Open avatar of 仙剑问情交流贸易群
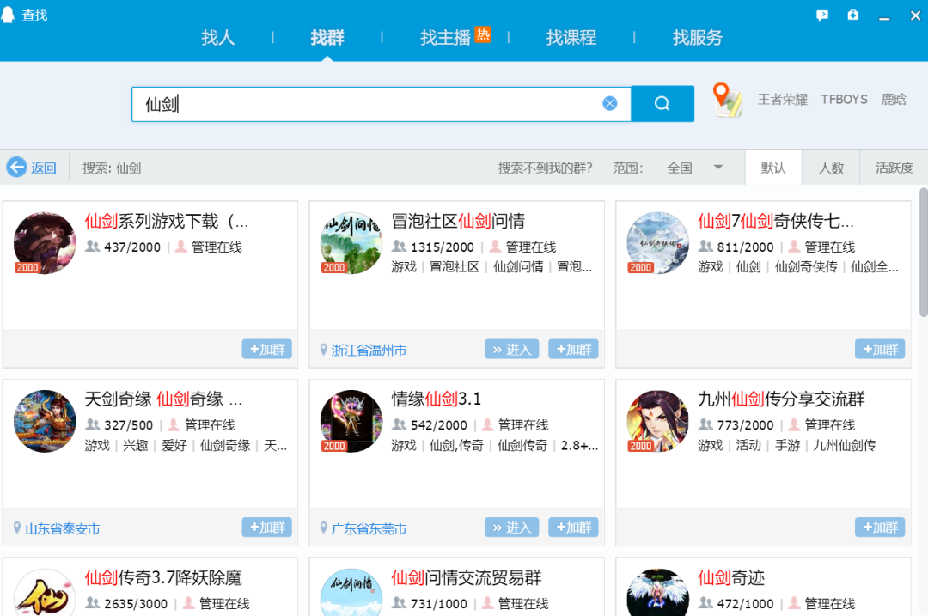 coord(351,592)
